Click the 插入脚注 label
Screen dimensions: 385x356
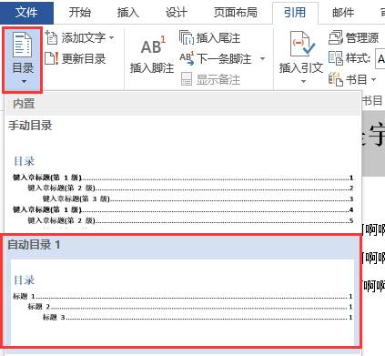[152, 68]
